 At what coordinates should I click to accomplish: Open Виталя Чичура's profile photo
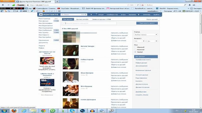(71, 50)
